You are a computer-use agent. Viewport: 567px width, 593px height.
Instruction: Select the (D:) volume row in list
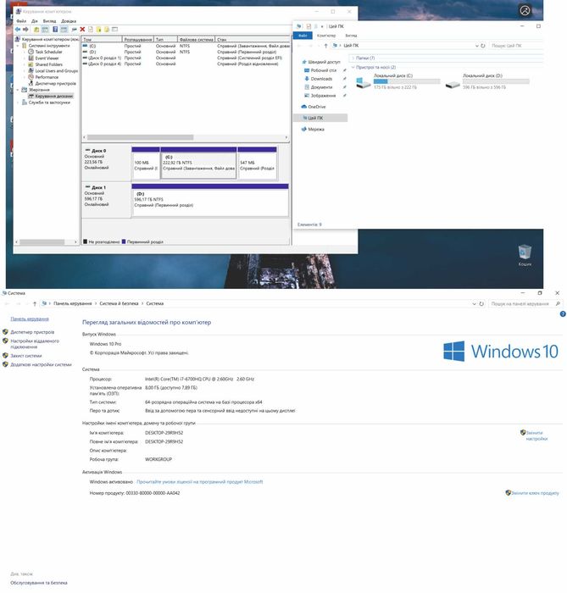(x=186, y=52)
